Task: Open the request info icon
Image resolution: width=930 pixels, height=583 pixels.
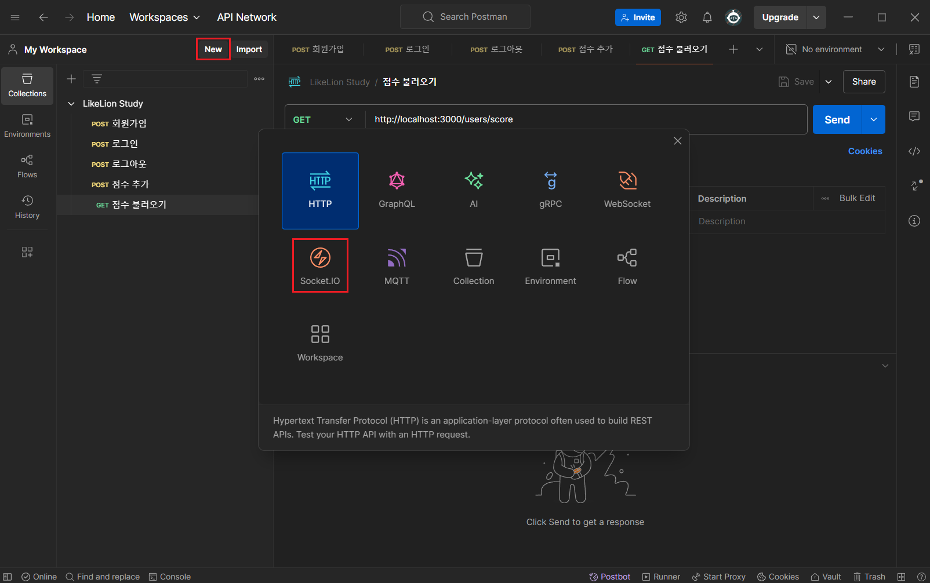Action: 914,221
